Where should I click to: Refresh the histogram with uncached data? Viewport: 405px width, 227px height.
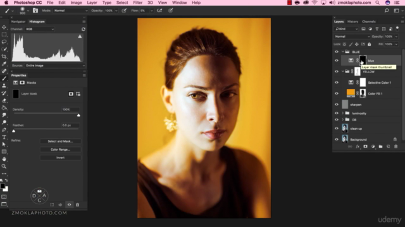point(83,29)
